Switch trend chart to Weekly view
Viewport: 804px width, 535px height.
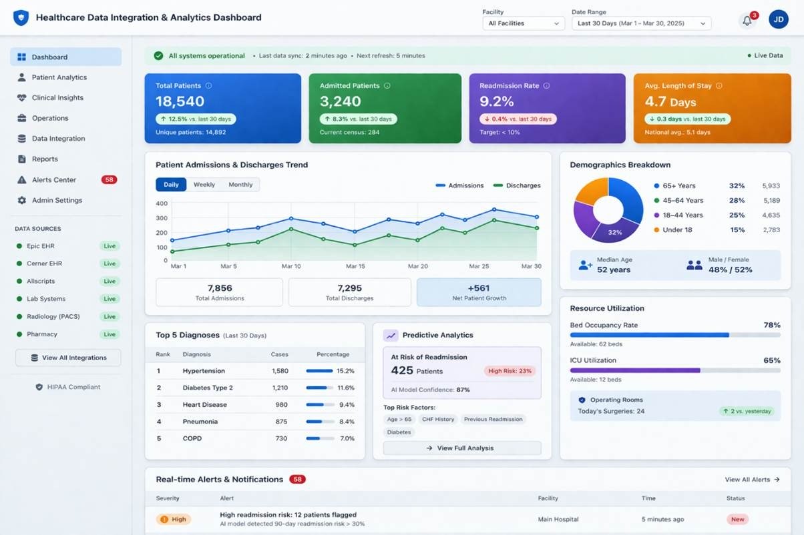coord(204,185)
